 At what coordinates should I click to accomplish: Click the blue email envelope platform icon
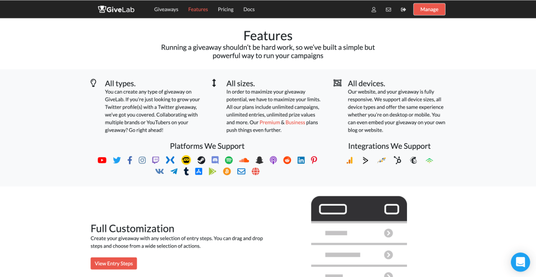click(x=241, y=171)
